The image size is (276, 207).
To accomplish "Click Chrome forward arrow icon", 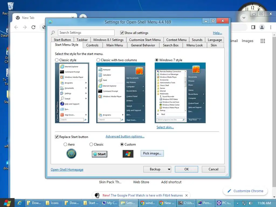I will [25, 27].
